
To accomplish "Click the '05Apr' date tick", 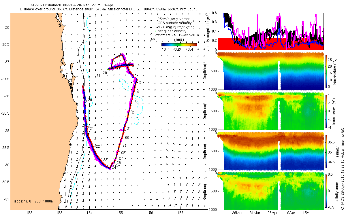I will [x=272, y=213].
